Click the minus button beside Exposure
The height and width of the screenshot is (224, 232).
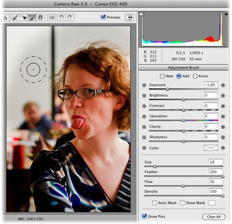click(x=144, y=85)
